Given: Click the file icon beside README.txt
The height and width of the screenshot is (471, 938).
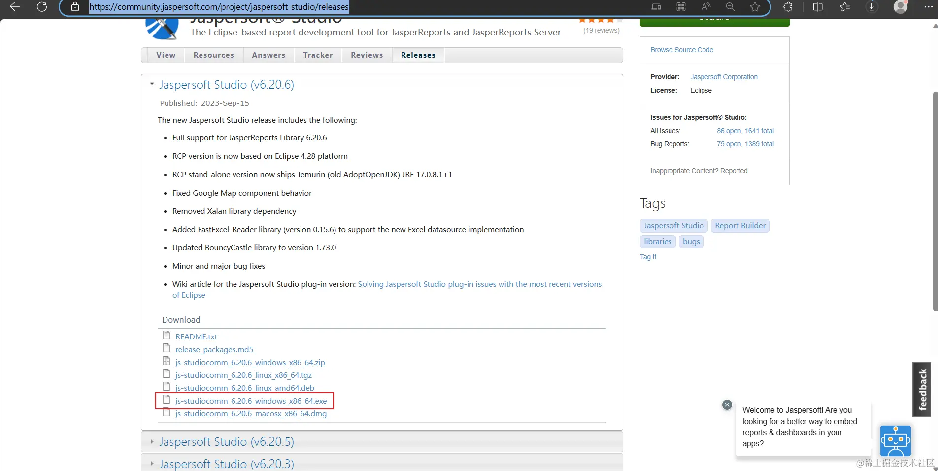Looking at the screenshot, I should point(167,335).
